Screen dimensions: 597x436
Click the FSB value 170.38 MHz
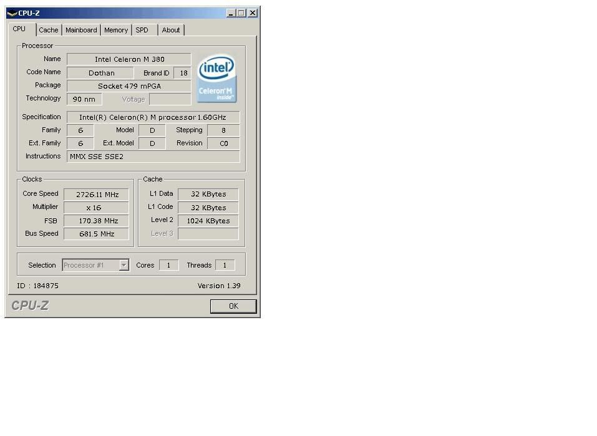click(96, 220)
